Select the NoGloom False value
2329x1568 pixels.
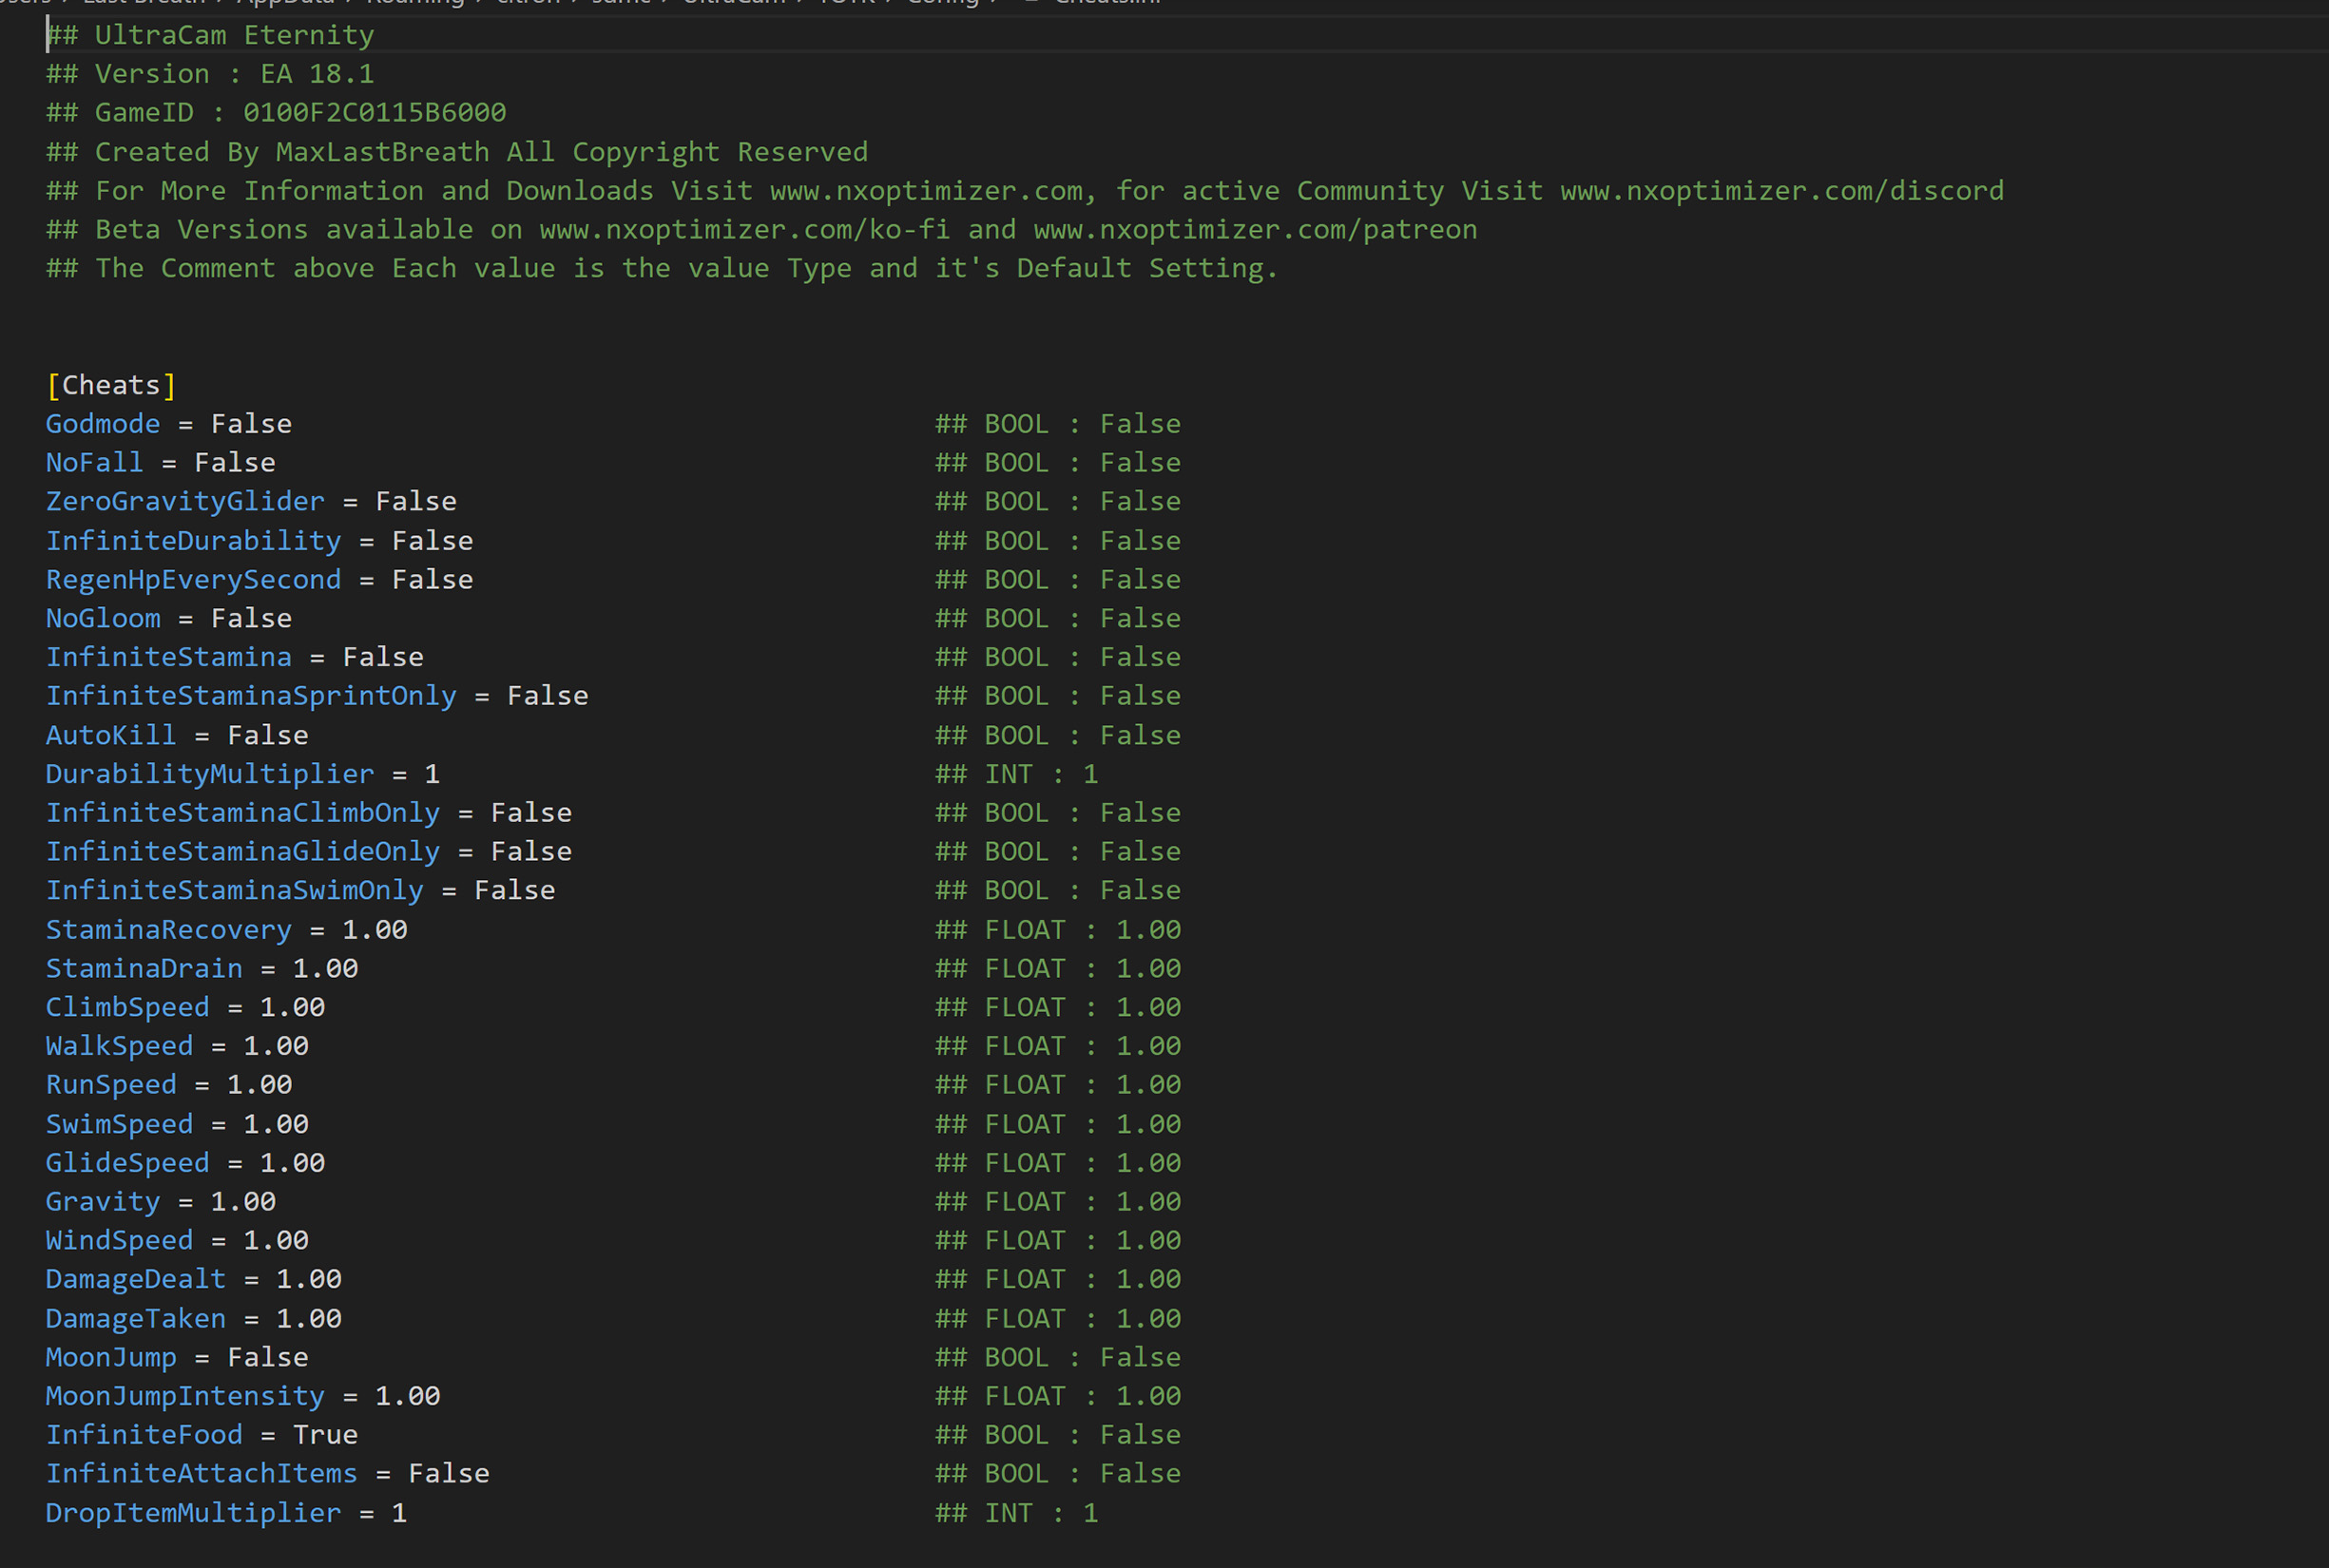tap(251, 619)
